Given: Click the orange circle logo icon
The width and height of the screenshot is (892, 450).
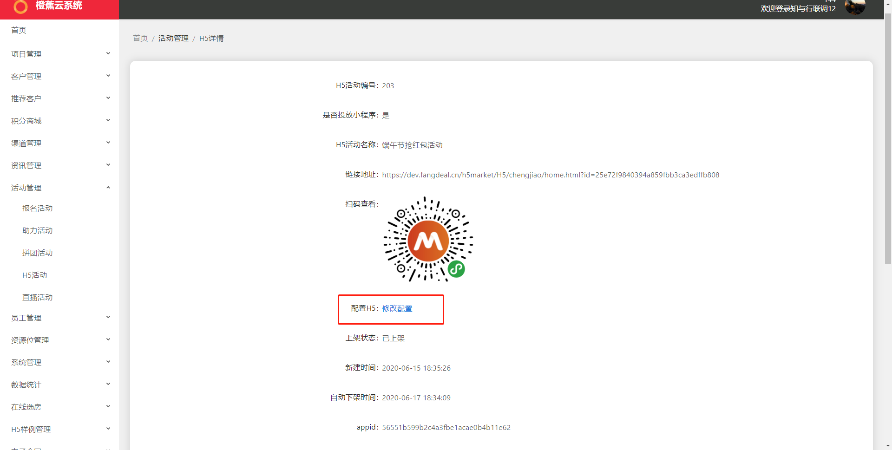Looking at the screenshot, I should coord(20,7).
